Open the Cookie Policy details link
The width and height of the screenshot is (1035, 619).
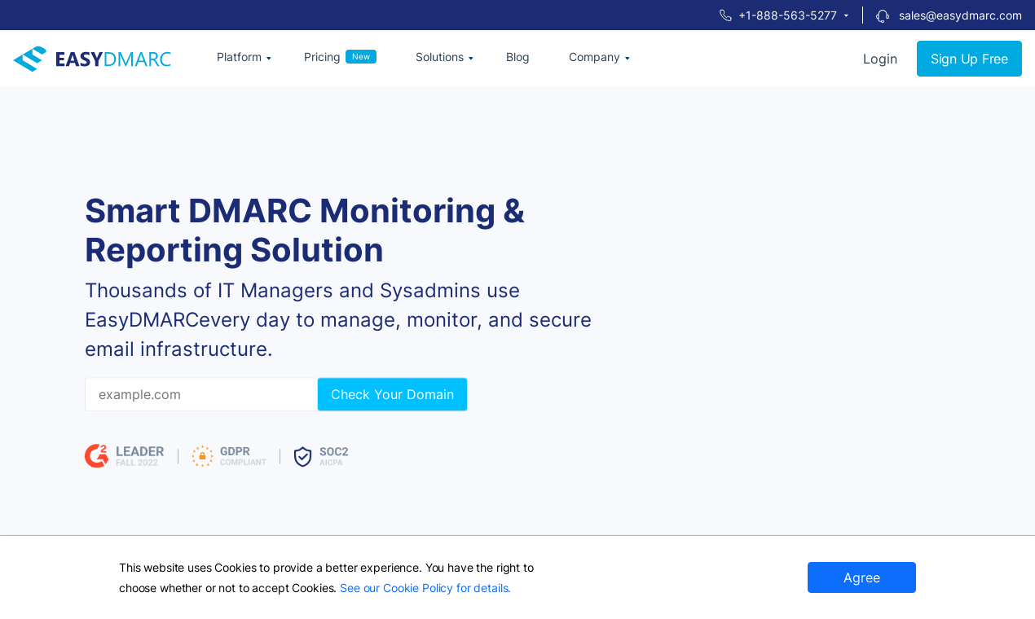423,587
